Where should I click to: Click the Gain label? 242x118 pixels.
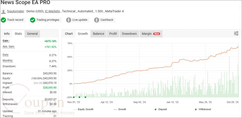(6, 41)
